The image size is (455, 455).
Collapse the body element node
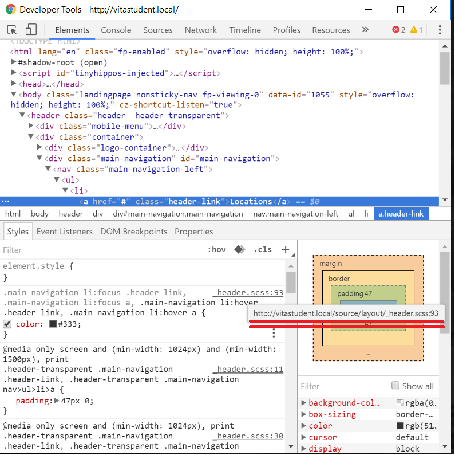coord(13,94)
